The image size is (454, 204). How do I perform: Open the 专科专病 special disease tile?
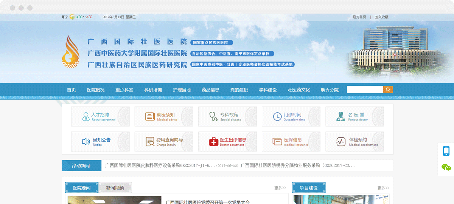click(x=227, y=116)
